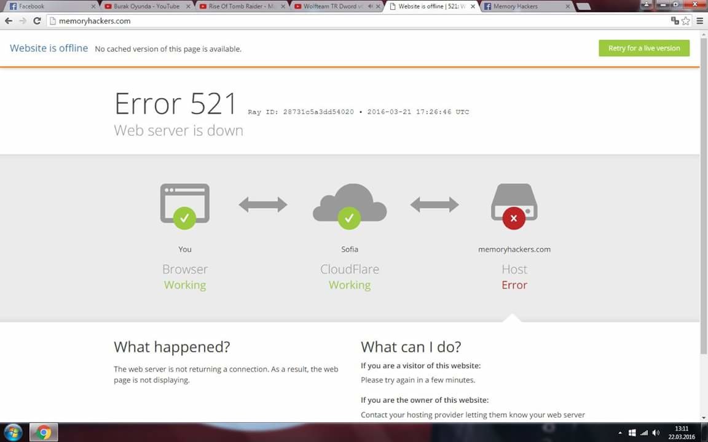The image size is (708, 442).
Task: Reload the page with the refresh icon
Action: [x=37, y=21]
